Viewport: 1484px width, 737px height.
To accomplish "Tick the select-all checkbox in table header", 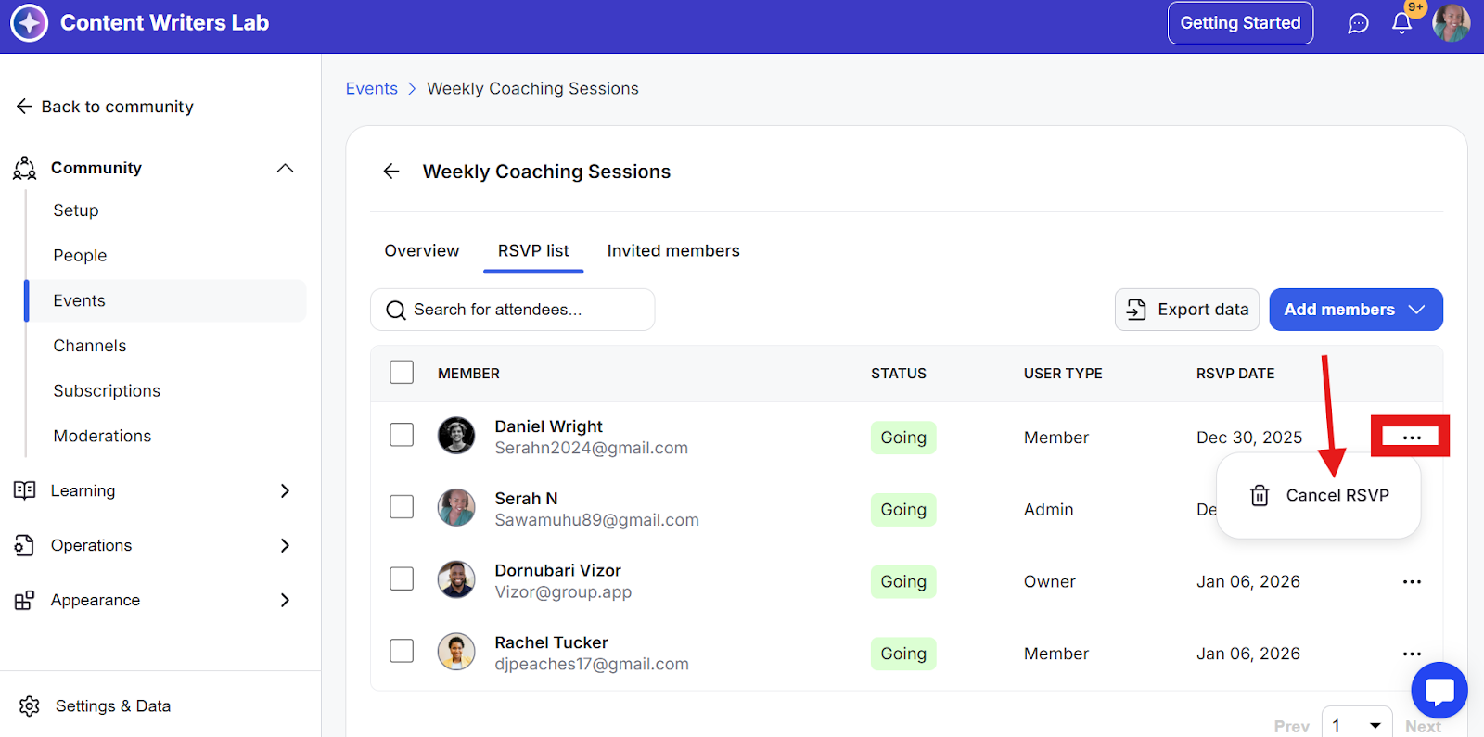I will pyautogui.click(x=402, y=373).
